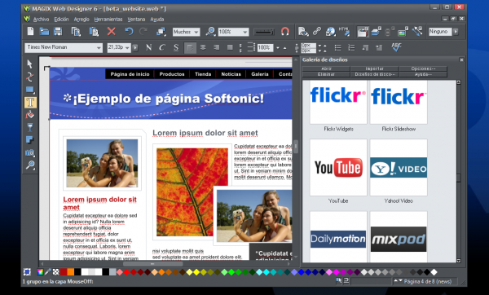Create a new document with the blank page icon

click(x=31, y=32)
